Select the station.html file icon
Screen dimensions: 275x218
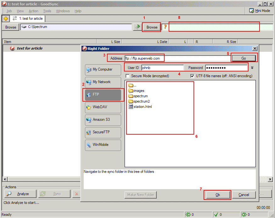(131, 106)
